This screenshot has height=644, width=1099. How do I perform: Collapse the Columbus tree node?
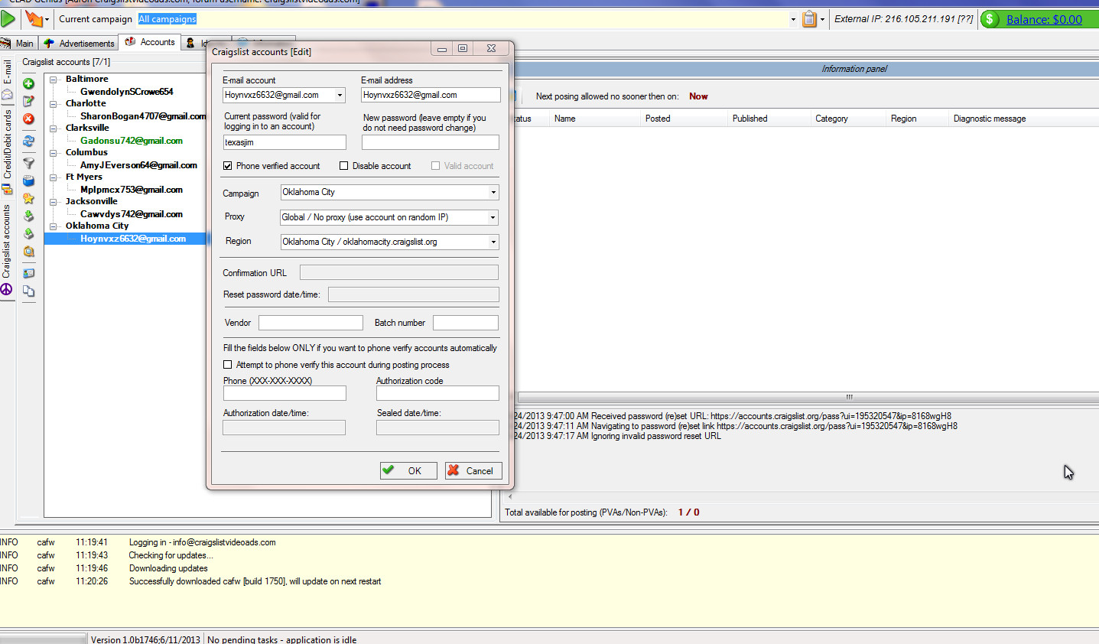click(54, 152)
